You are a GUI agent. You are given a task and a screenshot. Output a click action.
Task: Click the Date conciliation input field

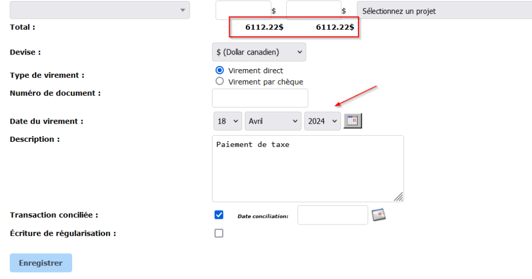(x=332, y=215)
